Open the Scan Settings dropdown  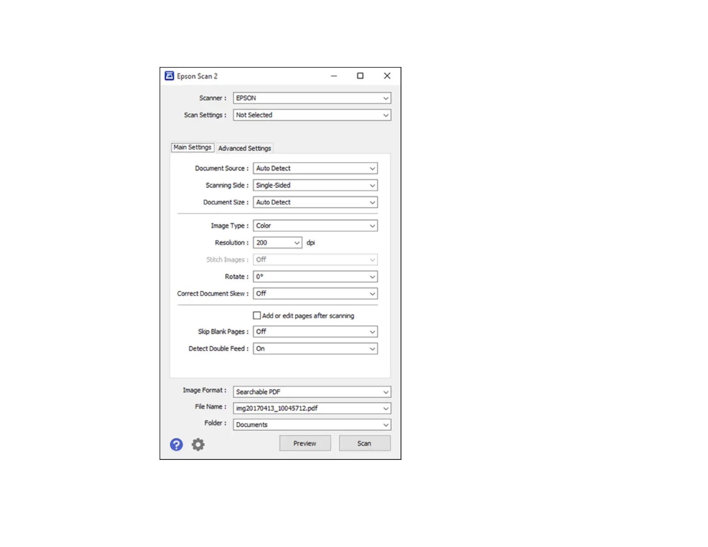click(x=312, y=115)
